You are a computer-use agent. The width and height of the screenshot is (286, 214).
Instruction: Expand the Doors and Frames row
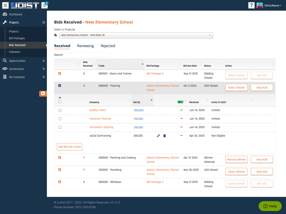pos(60,73)
